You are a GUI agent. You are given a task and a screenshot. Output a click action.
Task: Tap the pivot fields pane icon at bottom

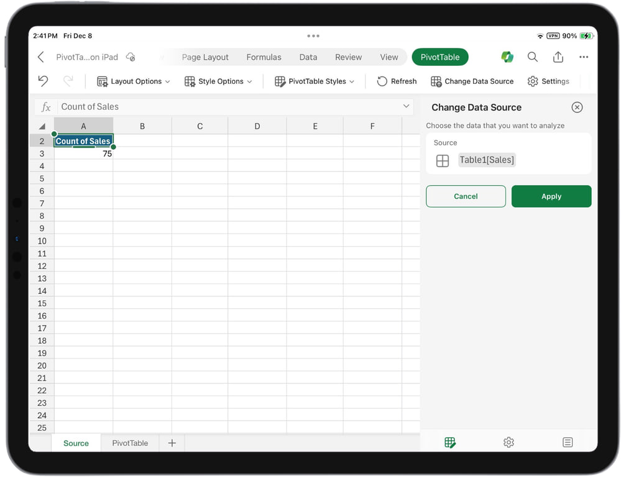pos(450,442)
